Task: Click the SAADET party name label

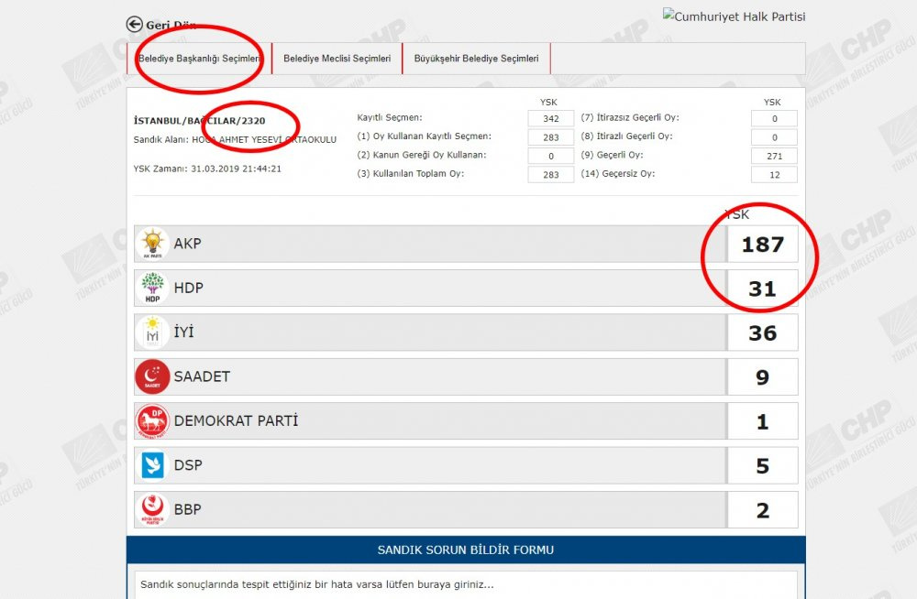Action: 202,377
